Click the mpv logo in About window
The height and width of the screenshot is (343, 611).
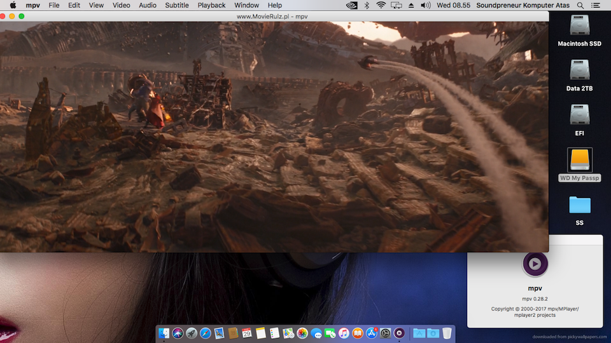pos(535,264)
